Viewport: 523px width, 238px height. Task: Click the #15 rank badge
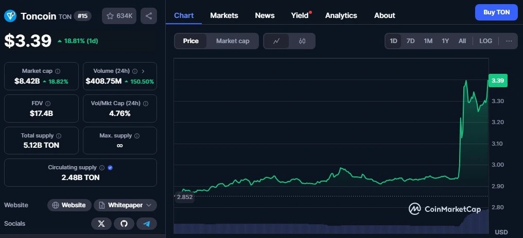pos(82,16)
